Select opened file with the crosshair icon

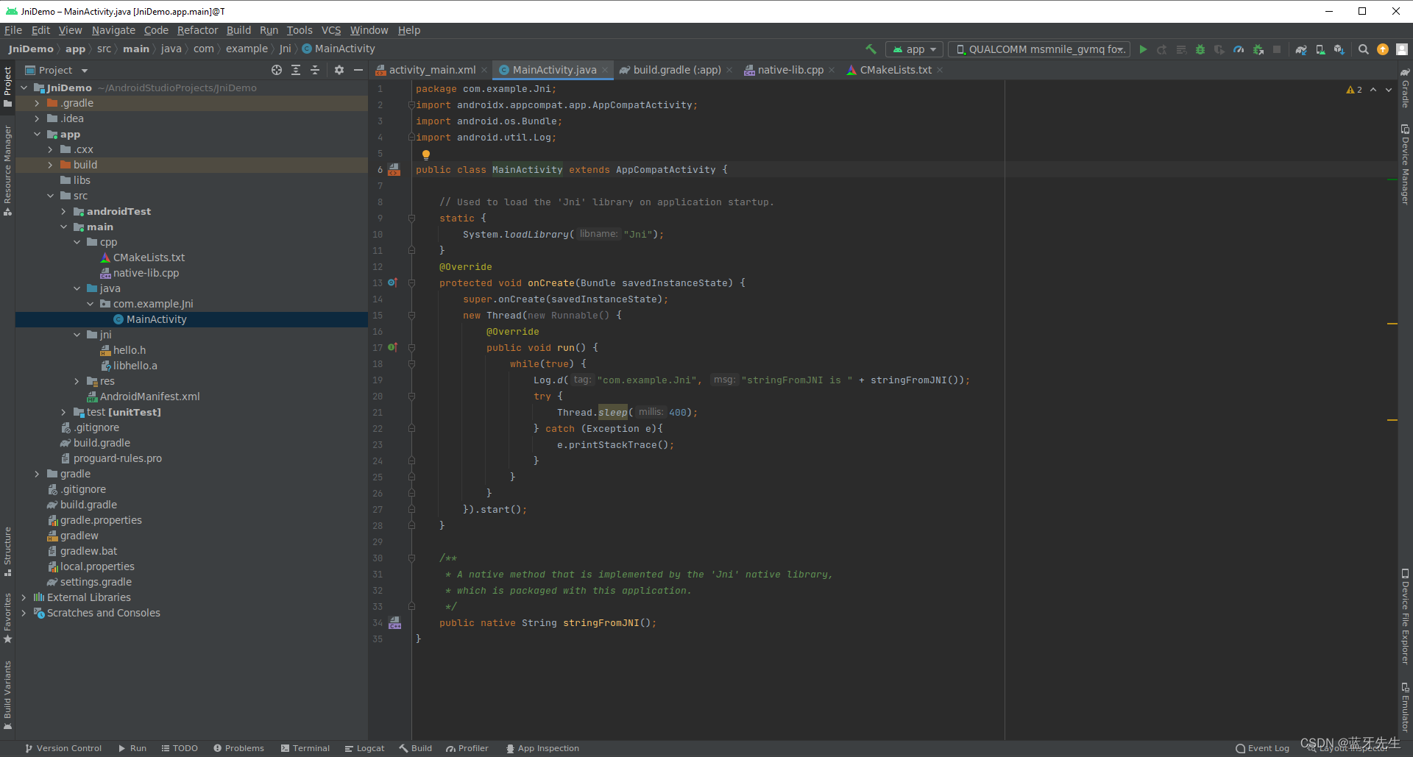coord(277,70)
